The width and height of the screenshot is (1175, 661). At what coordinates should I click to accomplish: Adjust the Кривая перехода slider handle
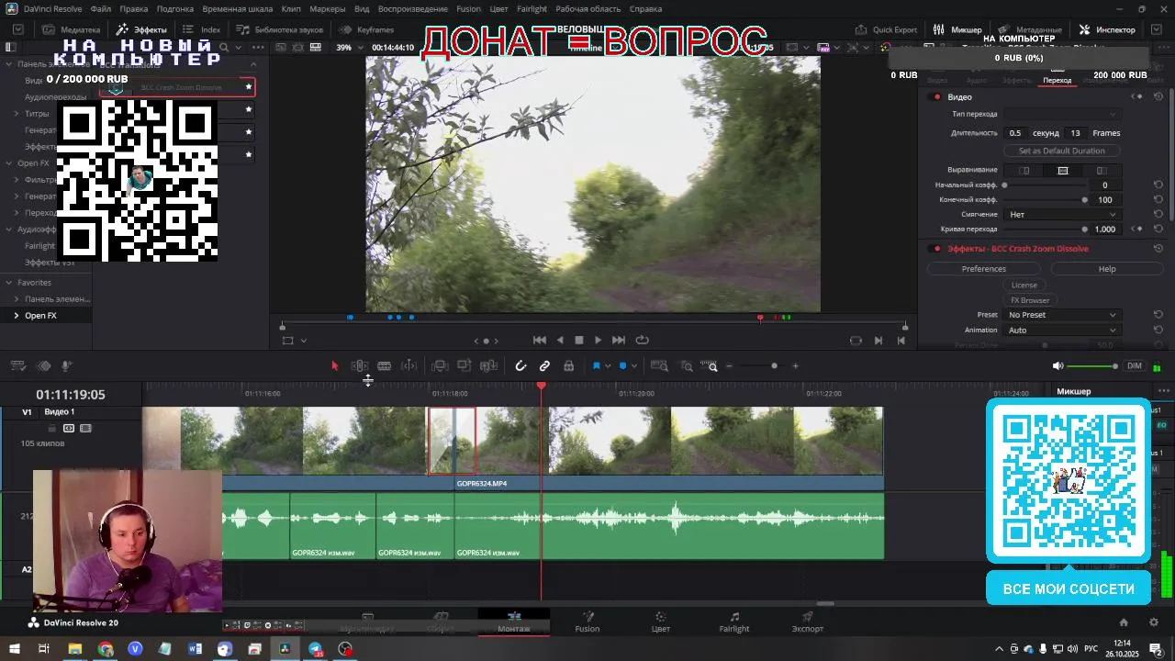click(1084, 230)
